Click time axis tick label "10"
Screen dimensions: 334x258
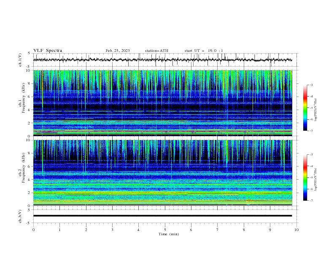tap(296, 230)
